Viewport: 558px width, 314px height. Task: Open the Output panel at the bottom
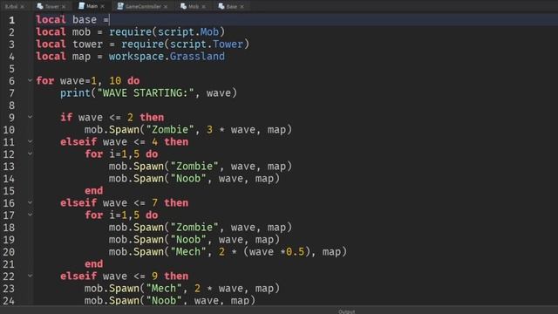click(347, 311)
